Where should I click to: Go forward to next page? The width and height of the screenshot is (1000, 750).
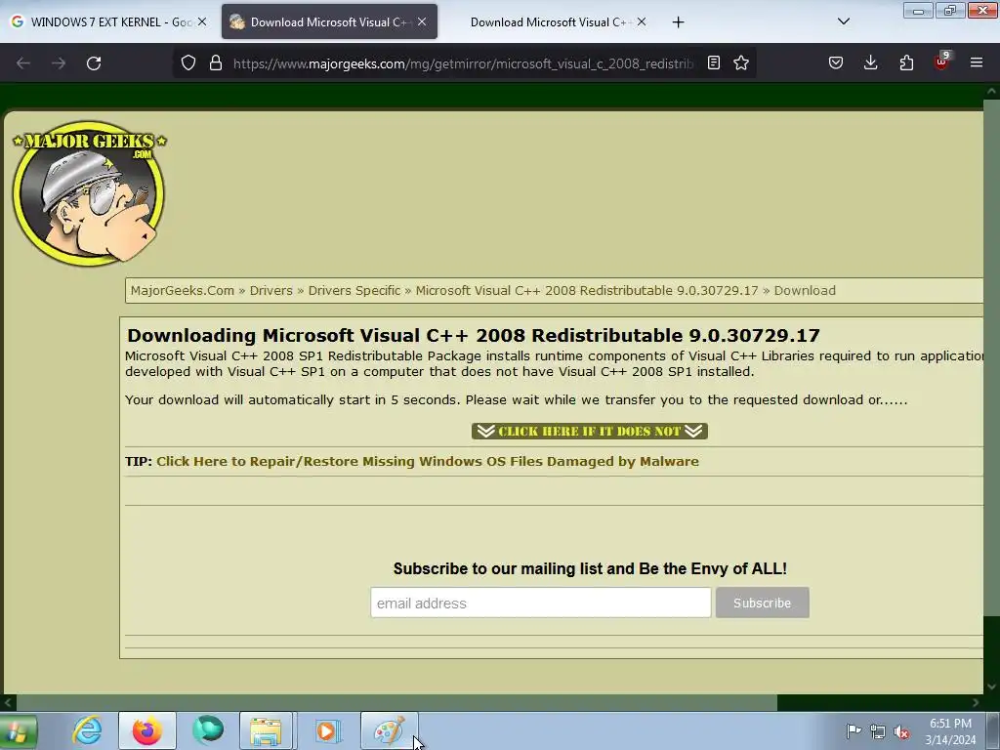point(59,63)
